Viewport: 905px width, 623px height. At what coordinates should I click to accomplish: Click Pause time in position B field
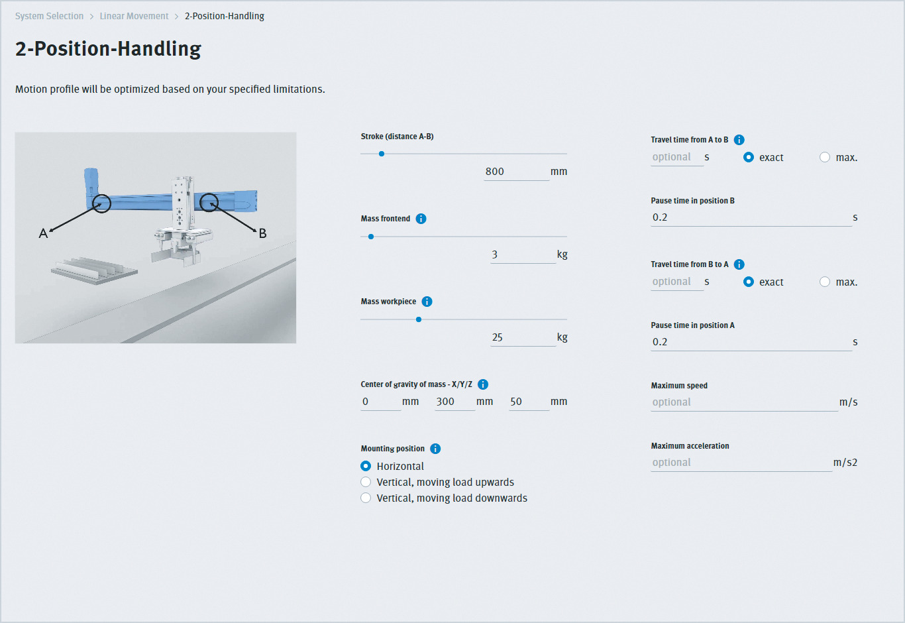pos(751,217)
